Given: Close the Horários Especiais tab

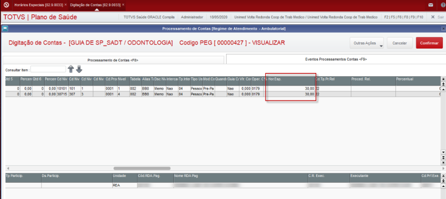Looking at the screenshot, I should point(66,5).
